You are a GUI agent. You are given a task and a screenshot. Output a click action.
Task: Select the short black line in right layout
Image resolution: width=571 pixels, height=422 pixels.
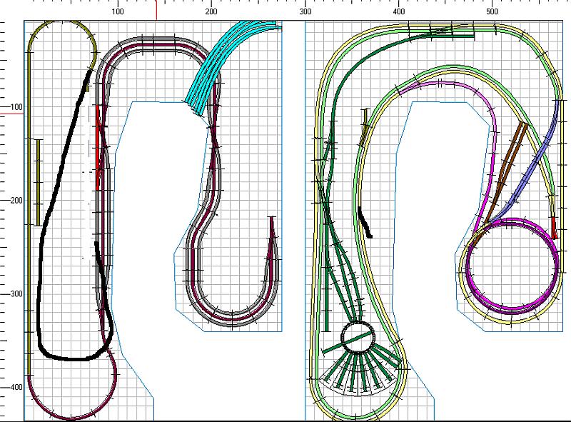click(365, 223)
